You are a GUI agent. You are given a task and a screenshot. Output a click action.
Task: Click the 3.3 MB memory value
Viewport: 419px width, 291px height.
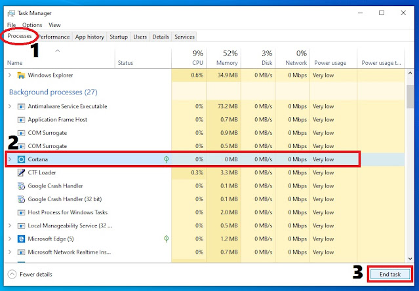tap(229, 173)
